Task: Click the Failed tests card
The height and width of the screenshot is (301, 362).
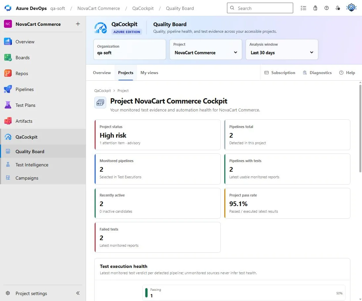Action: click(158, 237)
